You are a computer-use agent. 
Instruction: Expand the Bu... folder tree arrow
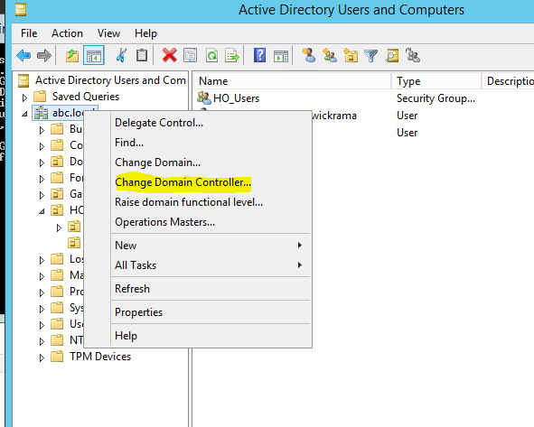click(42, 130)
